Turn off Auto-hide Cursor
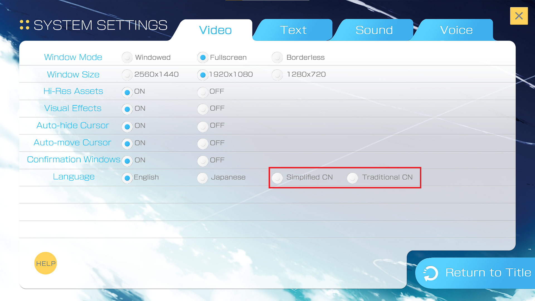Screen dimensions: 535x301 [203, 126]
